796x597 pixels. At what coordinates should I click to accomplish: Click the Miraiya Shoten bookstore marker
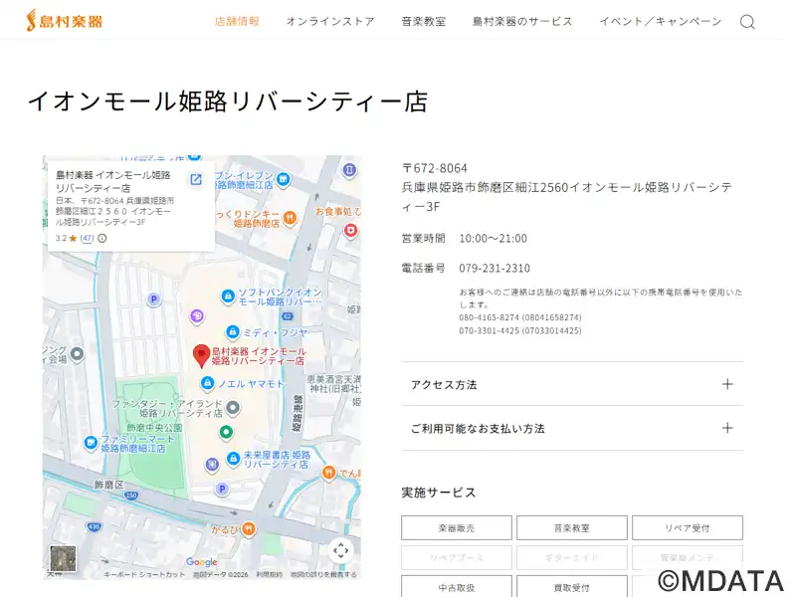coord(233,459)
